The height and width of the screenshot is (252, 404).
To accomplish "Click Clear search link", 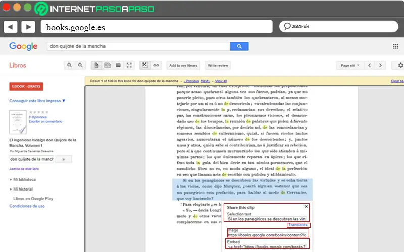I will [x=397, y=81].
